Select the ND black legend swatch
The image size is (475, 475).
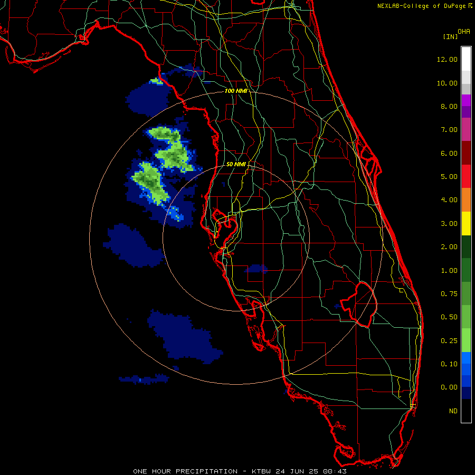click(x=466, y=411)
